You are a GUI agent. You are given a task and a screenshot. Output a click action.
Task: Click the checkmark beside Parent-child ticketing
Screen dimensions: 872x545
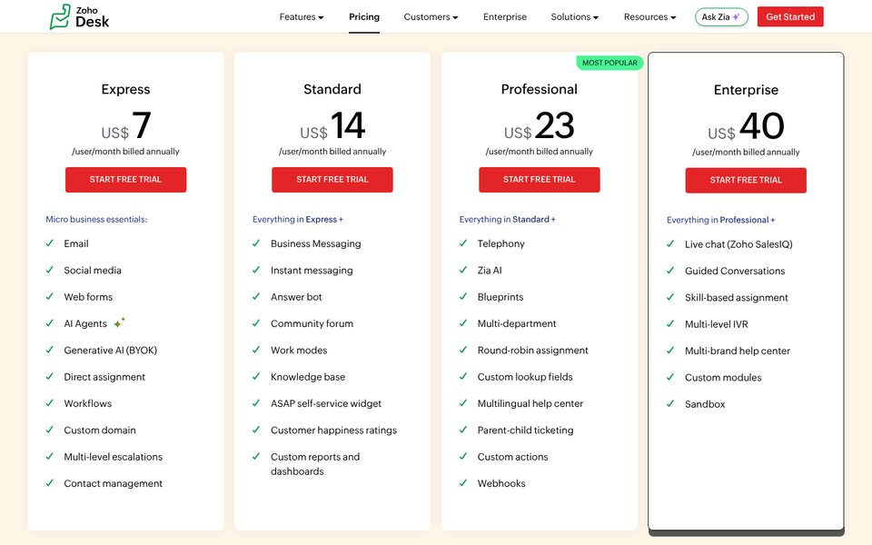click(463, 430)
